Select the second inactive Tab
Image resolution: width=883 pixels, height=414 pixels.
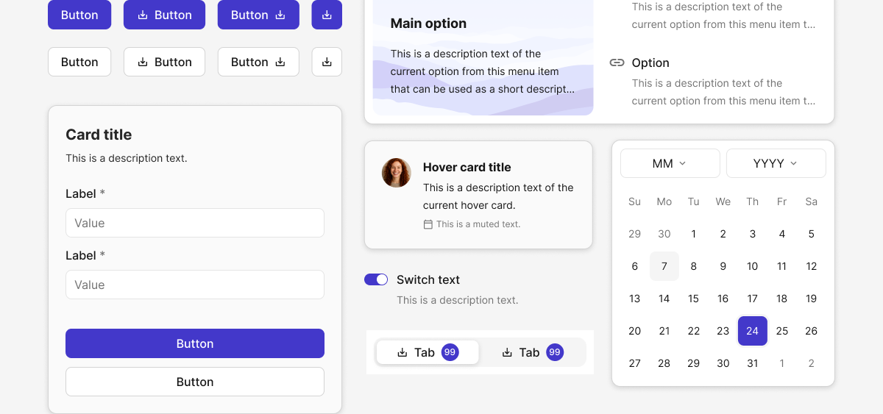[x=532, y=352]
